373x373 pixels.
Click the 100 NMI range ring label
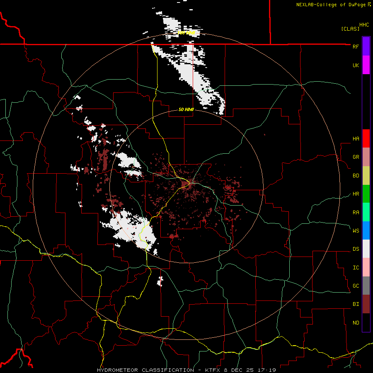point(186,33)
